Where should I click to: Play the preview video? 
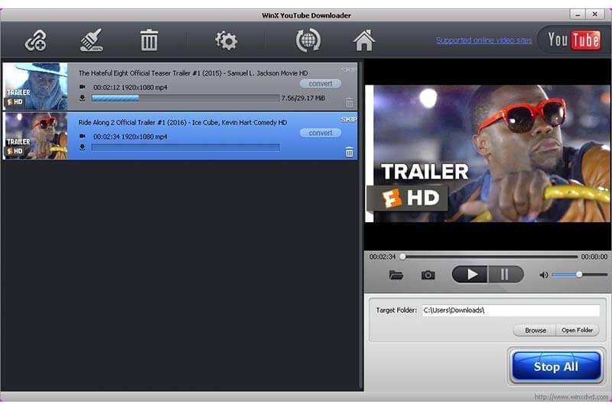470,275
